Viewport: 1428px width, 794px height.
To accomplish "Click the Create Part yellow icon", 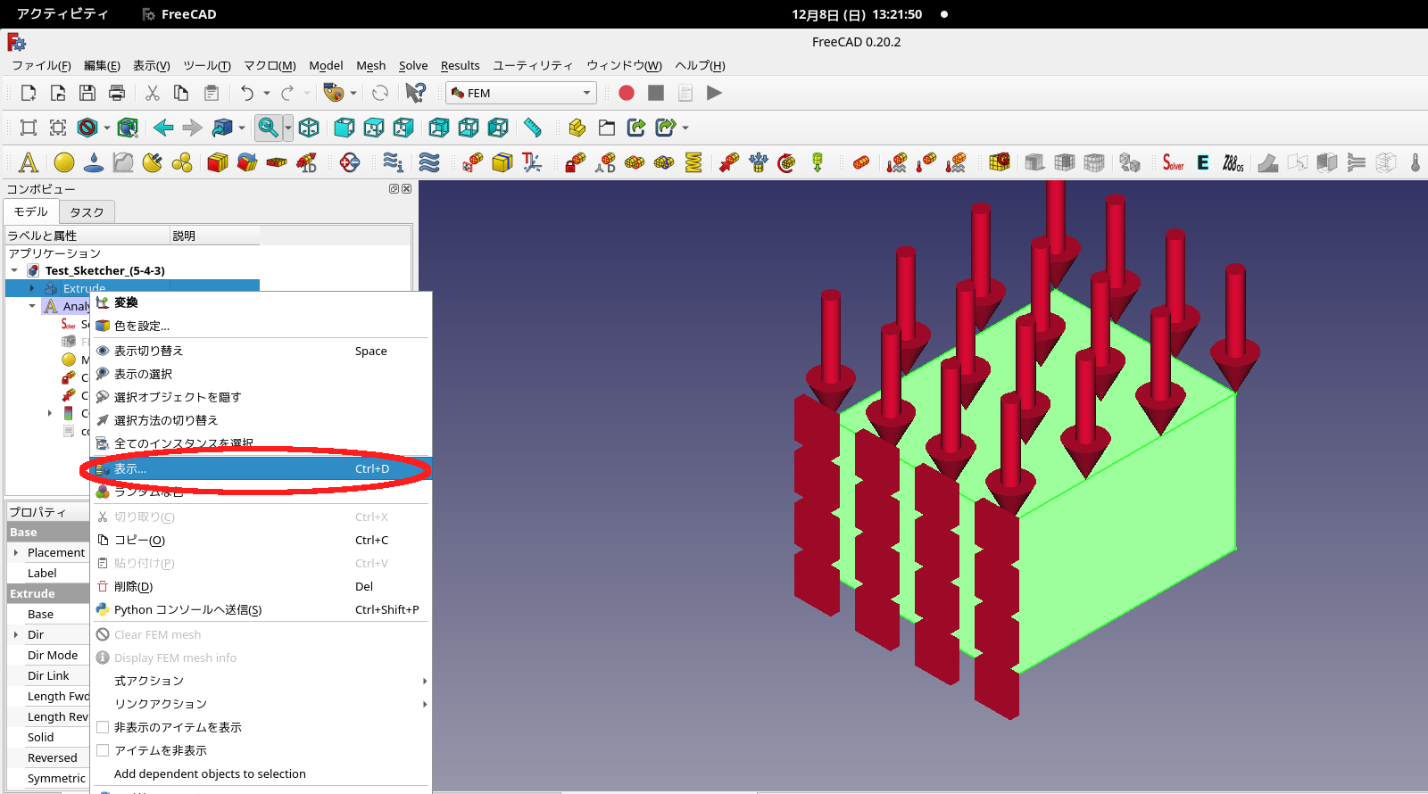I will coord(577,128).
